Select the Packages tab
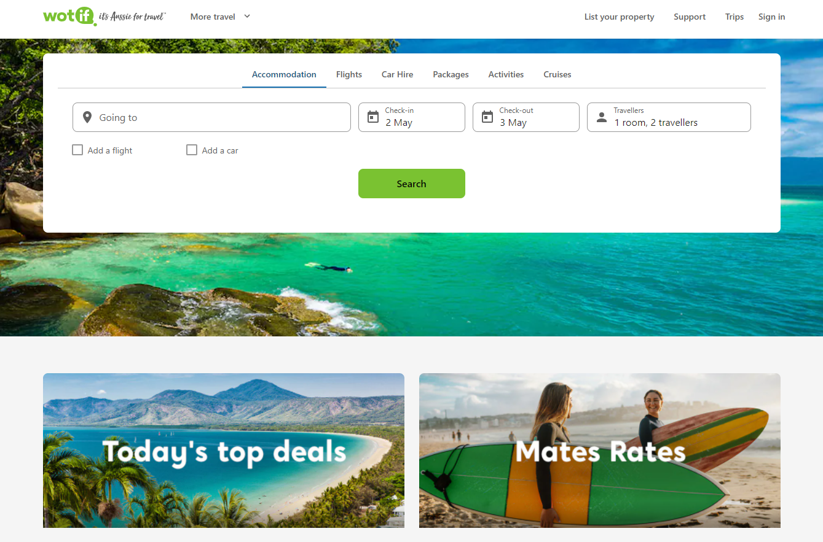 click(451, 74)
